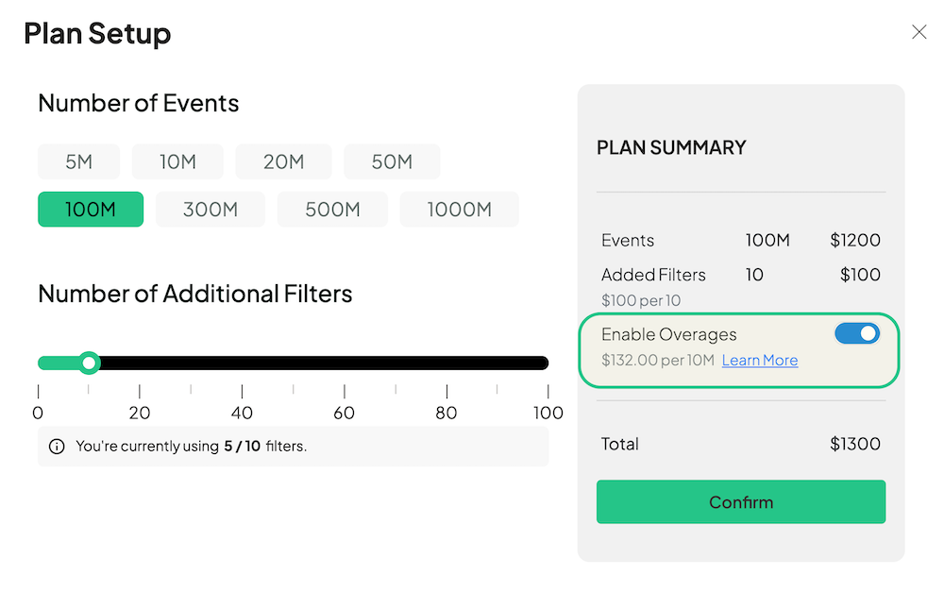Click slider track at the 60 mark
The height and width of the screenshot is (591, 944).
345,363
